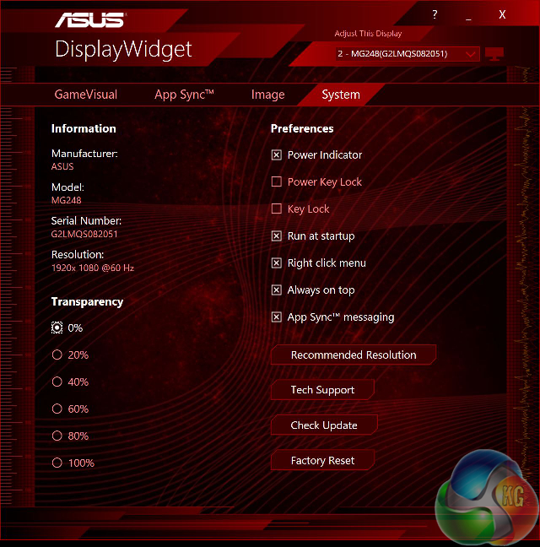This screenshot has height=547, width=540.
Task: Go to the Image tab
Action: click(267, 95)
